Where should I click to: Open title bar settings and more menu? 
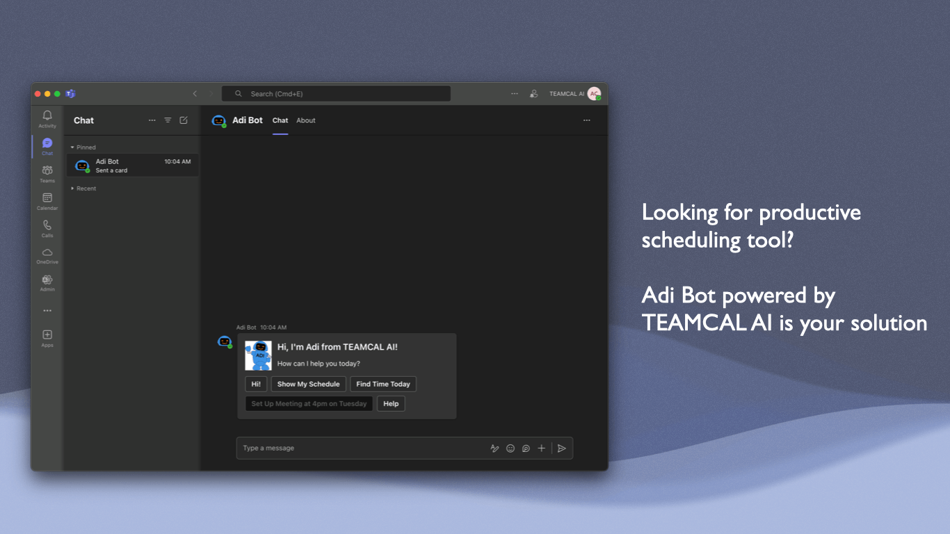click(x=515, y=94)
